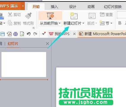The width and height of the screenshot is (126, 107).
Task: Switch to the 开始 ribbon tab
Action: tap(36, 7)
